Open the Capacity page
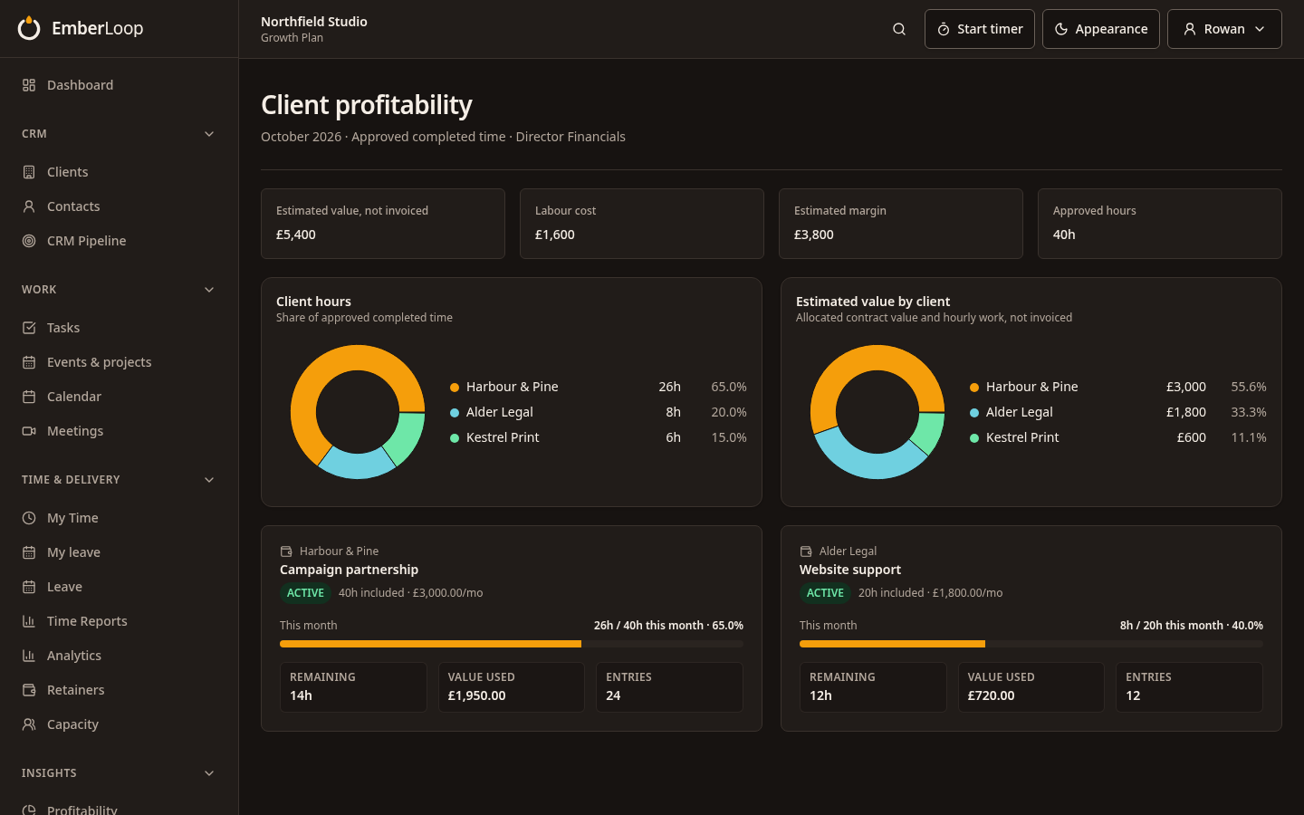This screenshot has height=815, width=1304. click(x=119, y=724)
